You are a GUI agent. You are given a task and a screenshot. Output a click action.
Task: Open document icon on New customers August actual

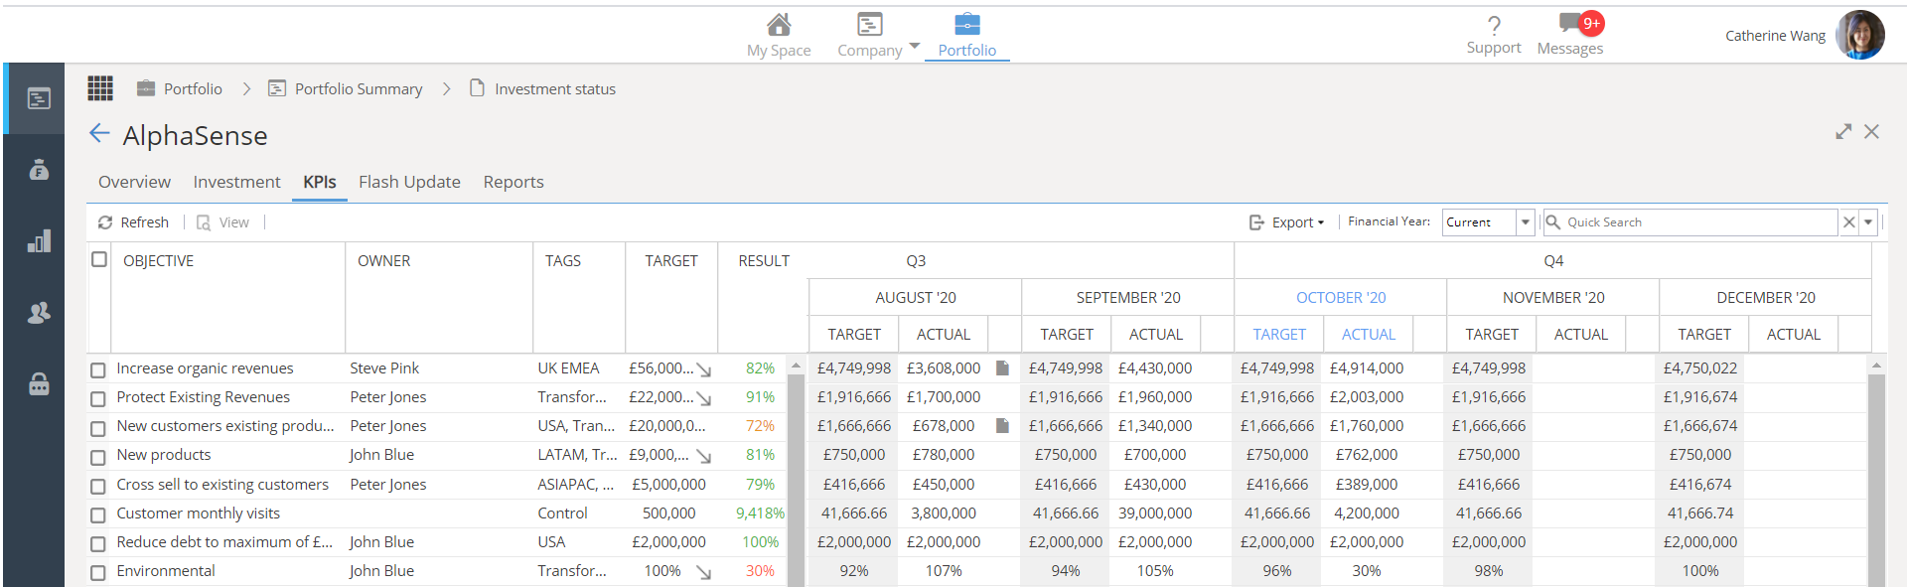[x=1002, y=425]
